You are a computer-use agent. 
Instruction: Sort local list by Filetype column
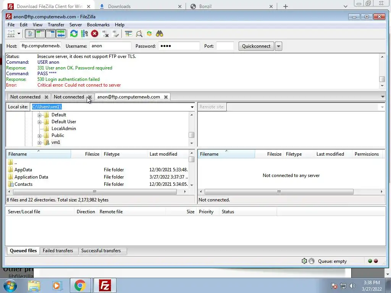coord(124,154)
